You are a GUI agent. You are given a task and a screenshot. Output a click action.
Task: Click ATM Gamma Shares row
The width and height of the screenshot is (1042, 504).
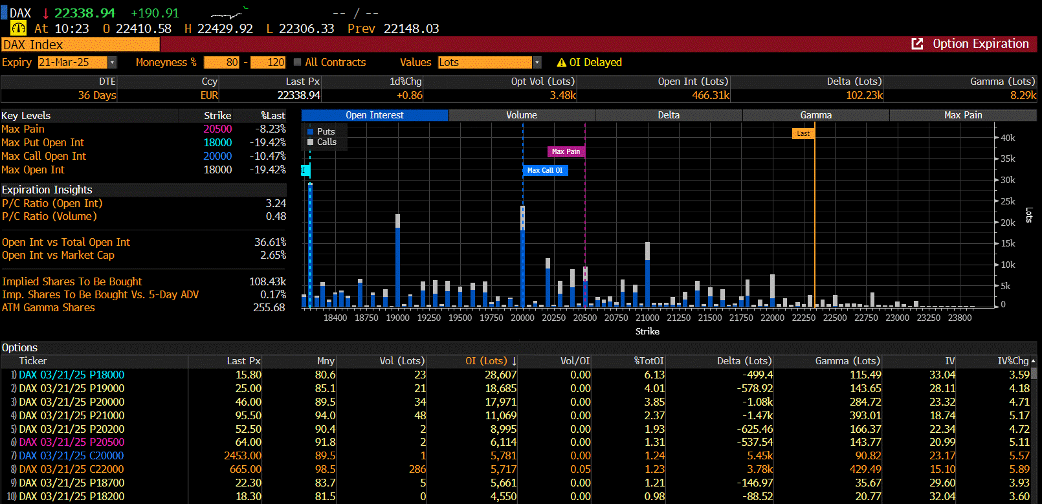pyautogui.click(x=143, y=307)
